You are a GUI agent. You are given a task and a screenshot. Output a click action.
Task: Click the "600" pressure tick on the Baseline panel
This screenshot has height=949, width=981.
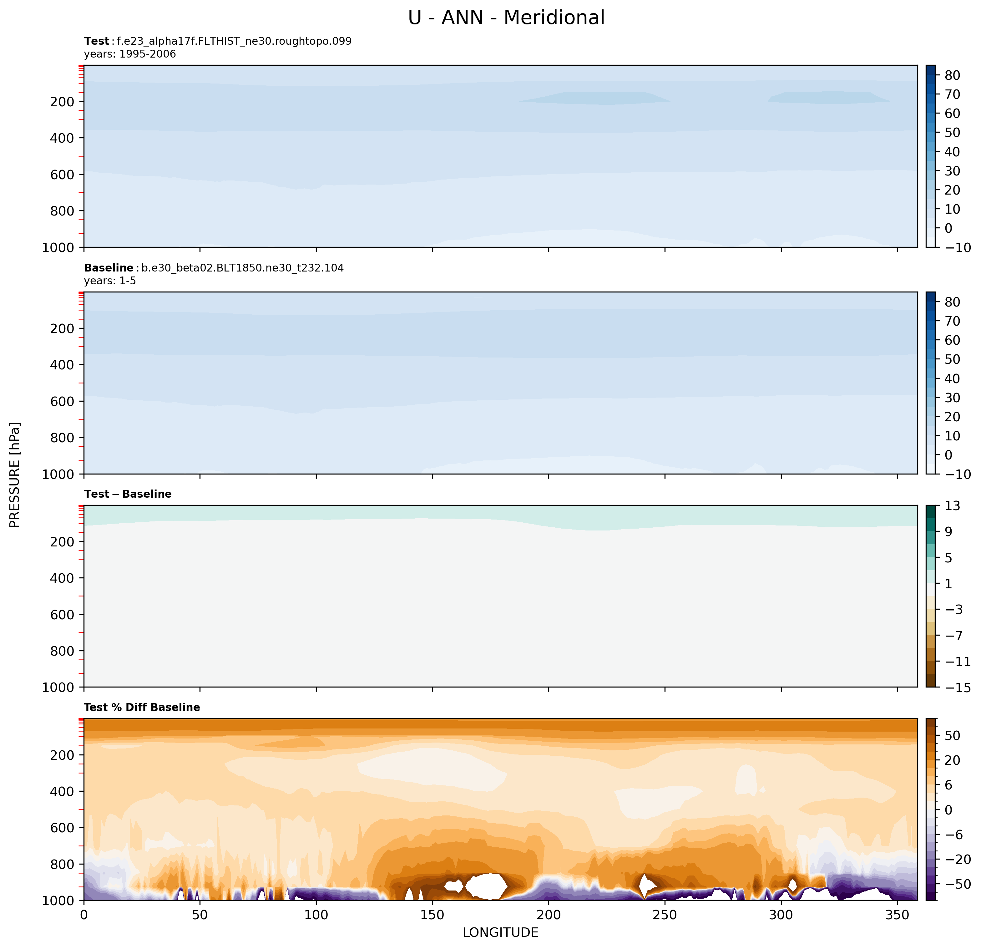click(62, 401)
